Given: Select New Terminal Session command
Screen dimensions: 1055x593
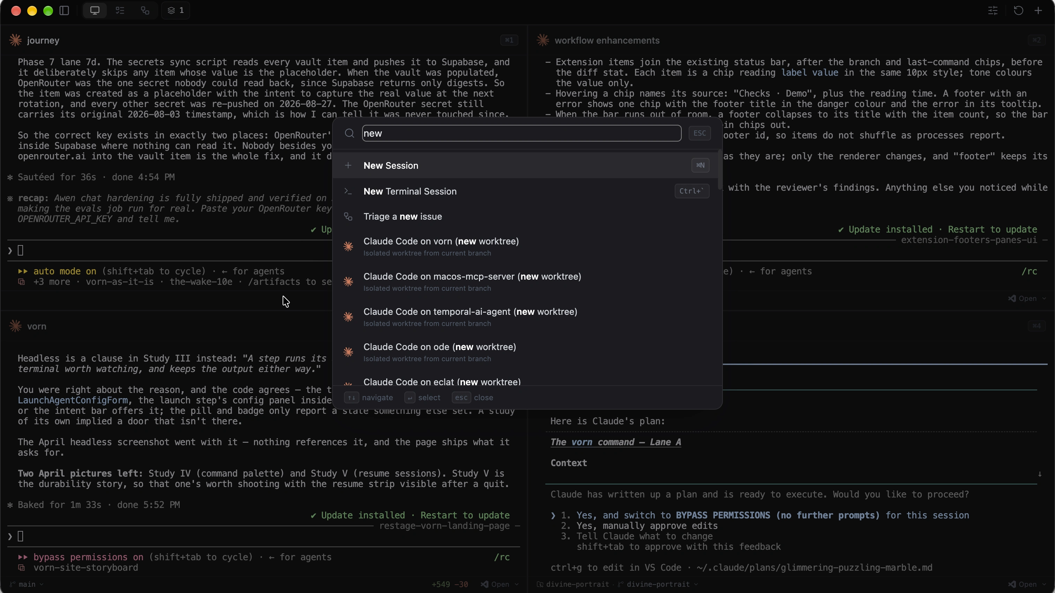Looking at the screenshot, I should [x=526, y=191].
